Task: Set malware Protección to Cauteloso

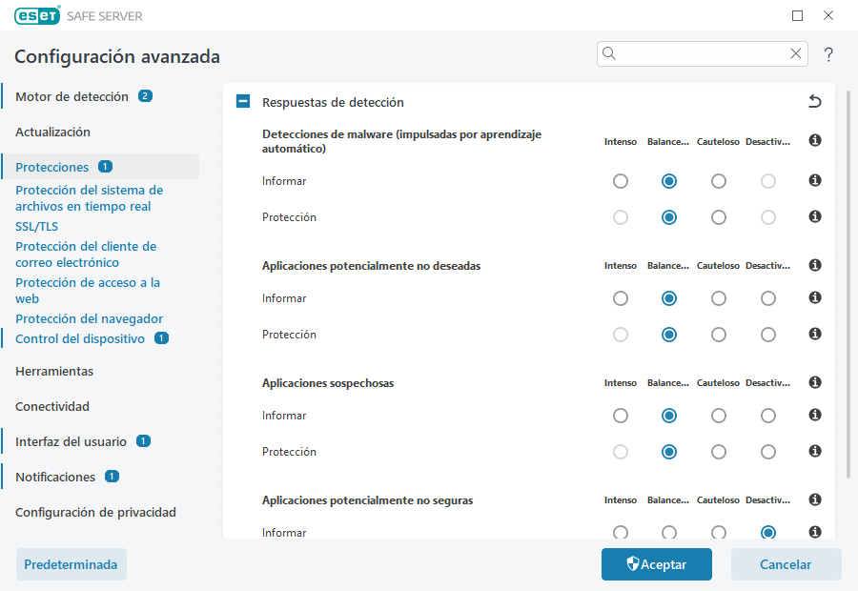Action: pos(719,217)
